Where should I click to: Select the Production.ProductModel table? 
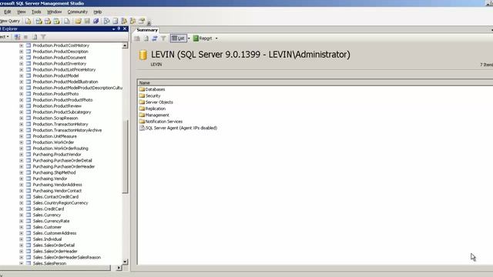(x=55, y=75)
